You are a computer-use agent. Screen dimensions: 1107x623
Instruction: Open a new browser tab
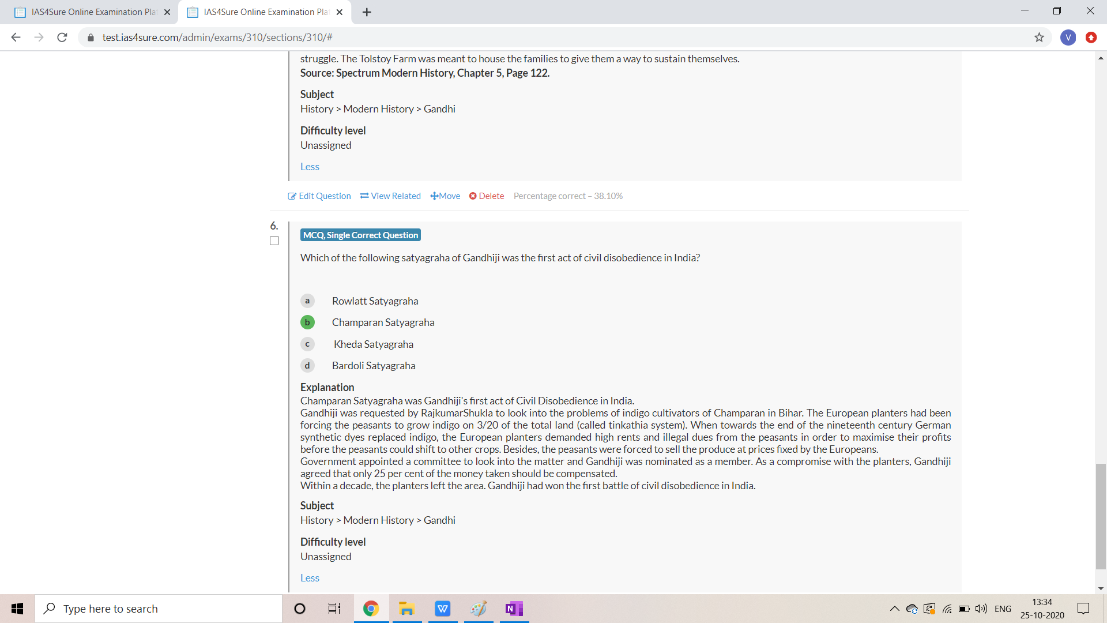point(367,12)
